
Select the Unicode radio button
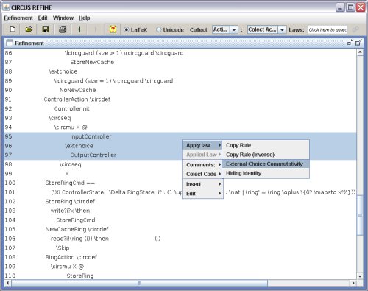pyautogui.click(x=170, y=29)
